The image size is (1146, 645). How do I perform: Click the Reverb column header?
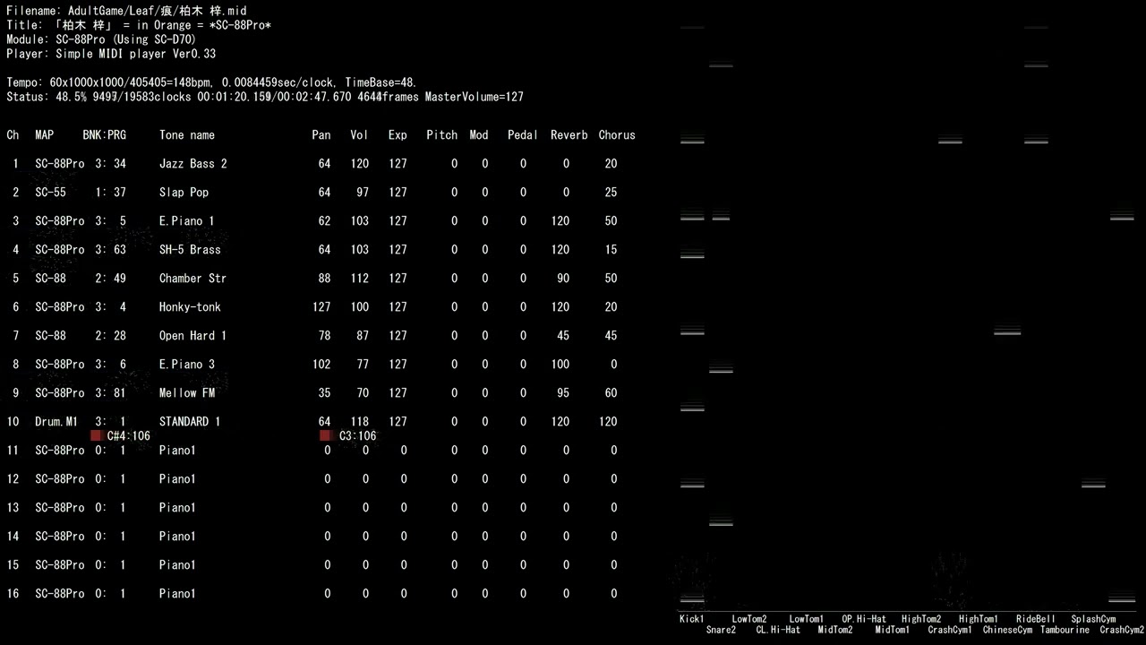[569, 135]
